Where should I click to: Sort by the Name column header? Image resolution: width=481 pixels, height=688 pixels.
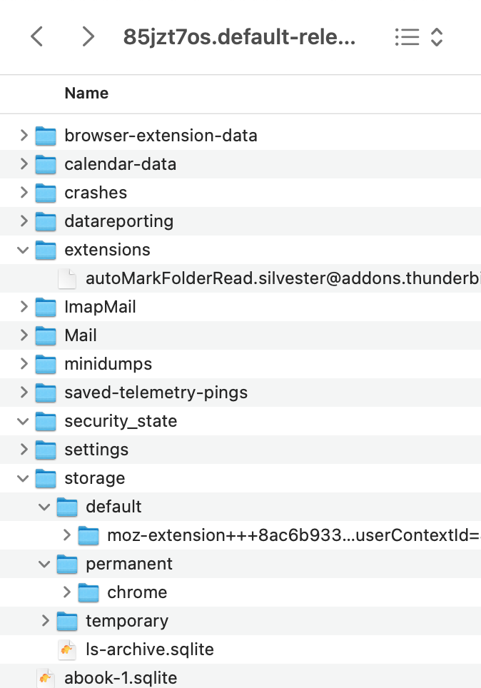tap(86, 93)
